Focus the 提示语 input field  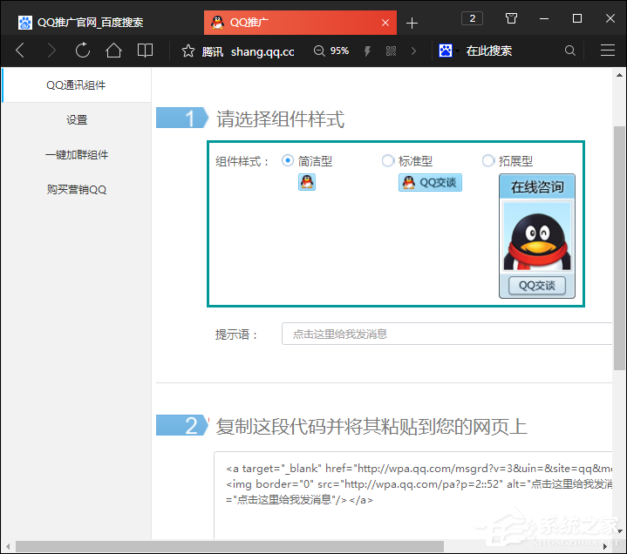(x=447, y=334)
